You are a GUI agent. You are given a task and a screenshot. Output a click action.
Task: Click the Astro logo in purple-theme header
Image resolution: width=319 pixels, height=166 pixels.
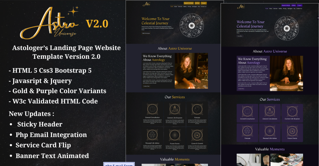click(241, 7)
